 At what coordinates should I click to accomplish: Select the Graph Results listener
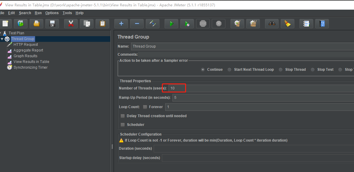(25, 56)
